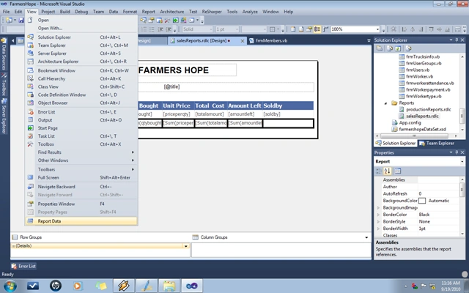Collapse the Reports folder in Solution Explorer
This screenshot has height=293, width=469.
385,103
